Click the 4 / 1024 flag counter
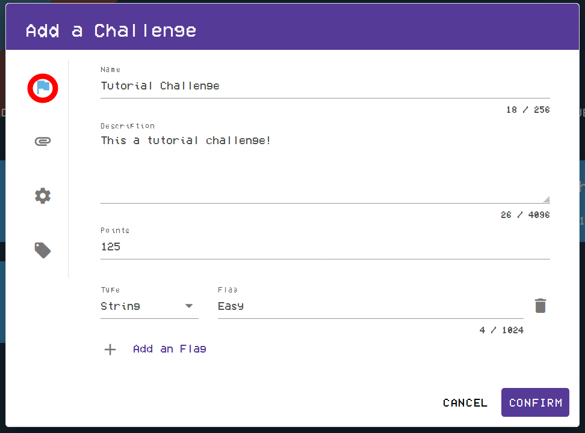Screen dimensions: 585x433 pos(501,330)
